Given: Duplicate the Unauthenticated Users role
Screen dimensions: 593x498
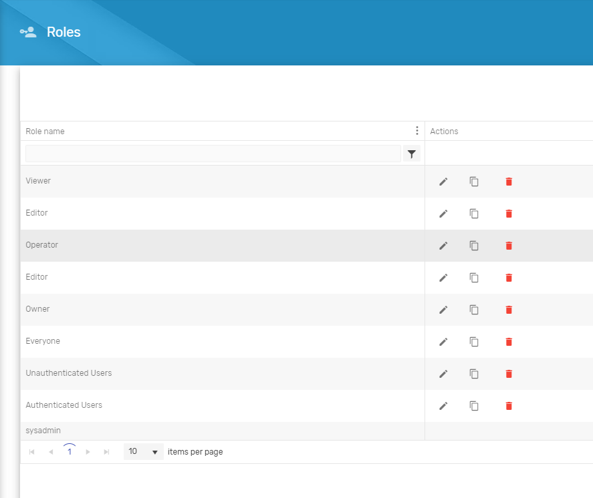Looking at the screenshot, I should pos(474,374).
